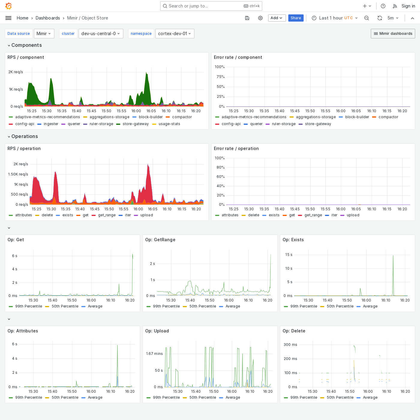
Task: Open the Grafana home logo
Action: (x=8, y=6)
